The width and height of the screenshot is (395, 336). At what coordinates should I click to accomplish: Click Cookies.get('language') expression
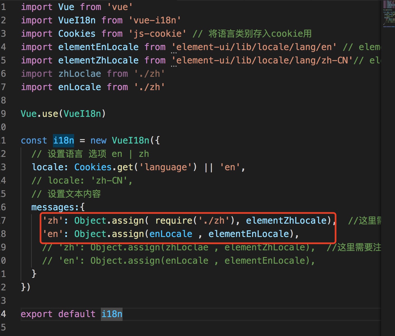136,167
